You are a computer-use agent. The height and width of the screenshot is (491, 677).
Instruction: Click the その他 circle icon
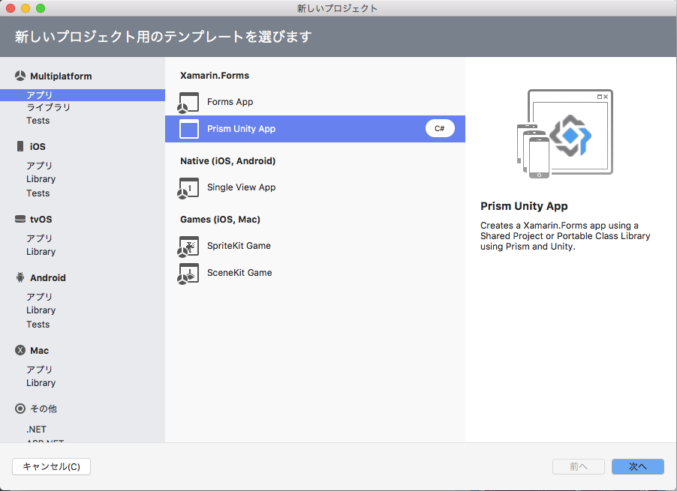[x=20, y=409]
